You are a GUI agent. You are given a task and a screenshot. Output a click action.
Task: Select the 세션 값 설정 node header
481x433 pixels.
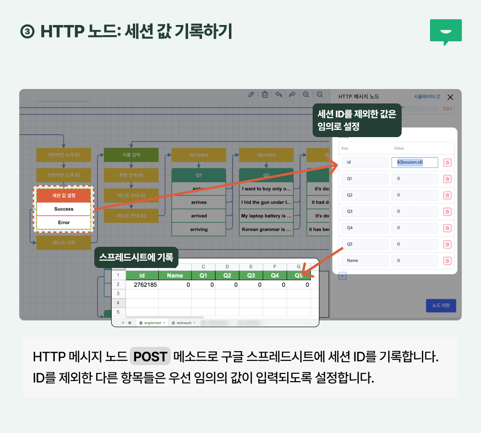pos(64,195)
